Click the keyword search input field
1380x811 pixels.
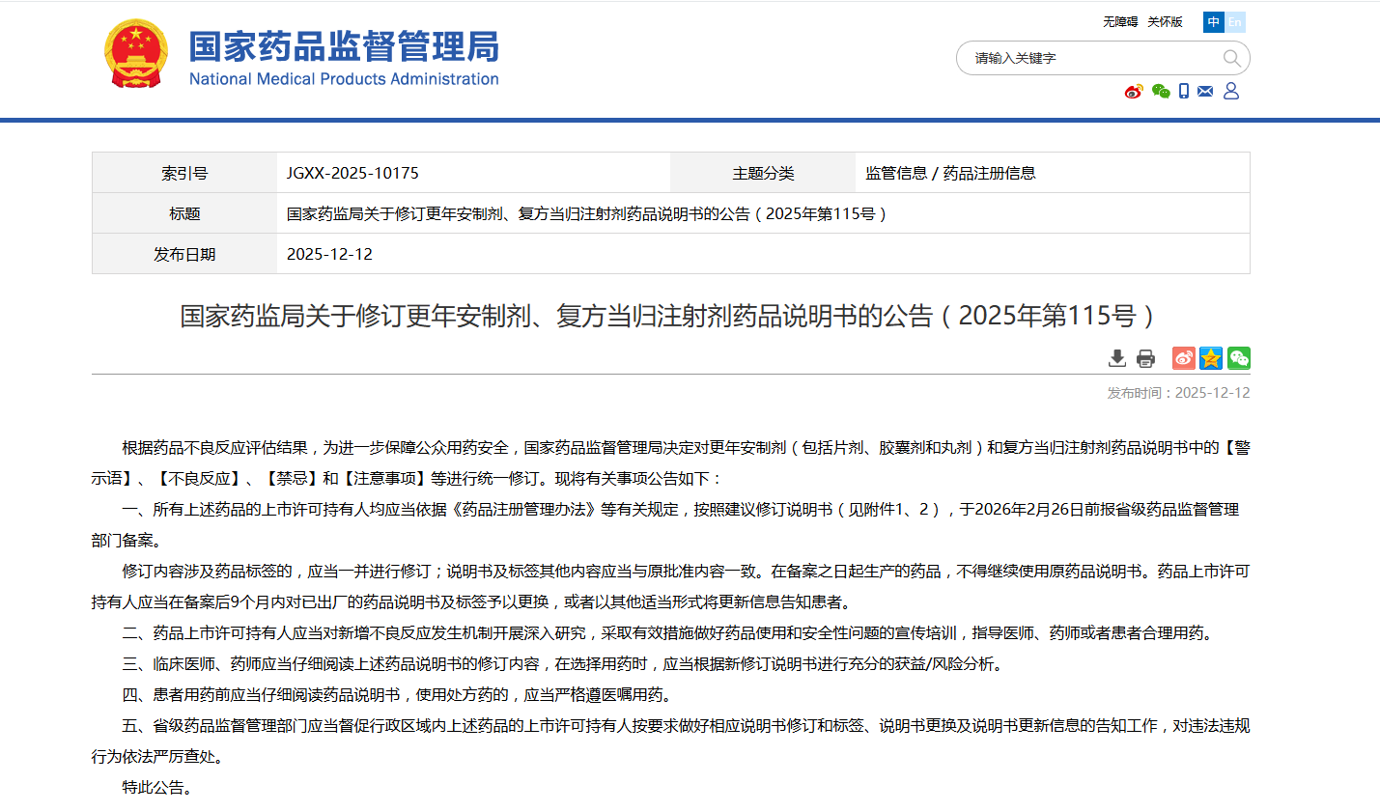click(x=1091, y=58)
